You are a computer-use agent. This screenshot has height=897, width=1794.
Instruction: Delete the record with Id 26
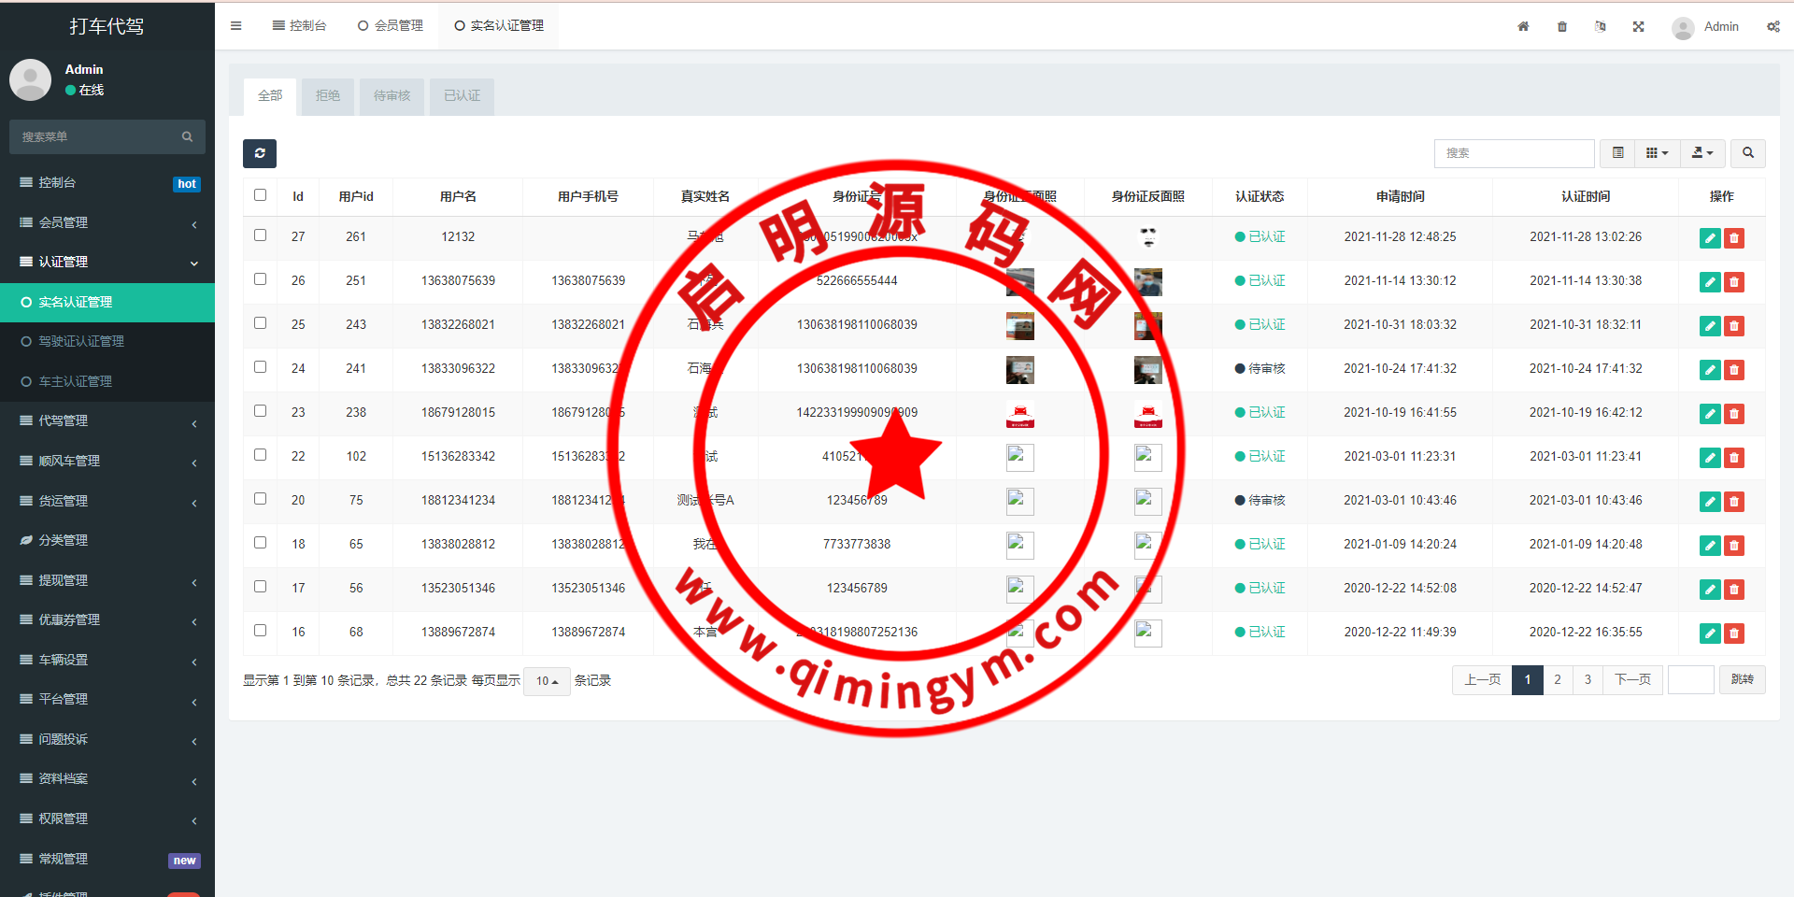click(x=1734, y=282)
